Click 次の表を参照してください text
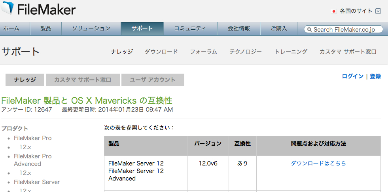 [x=139, y=128]
